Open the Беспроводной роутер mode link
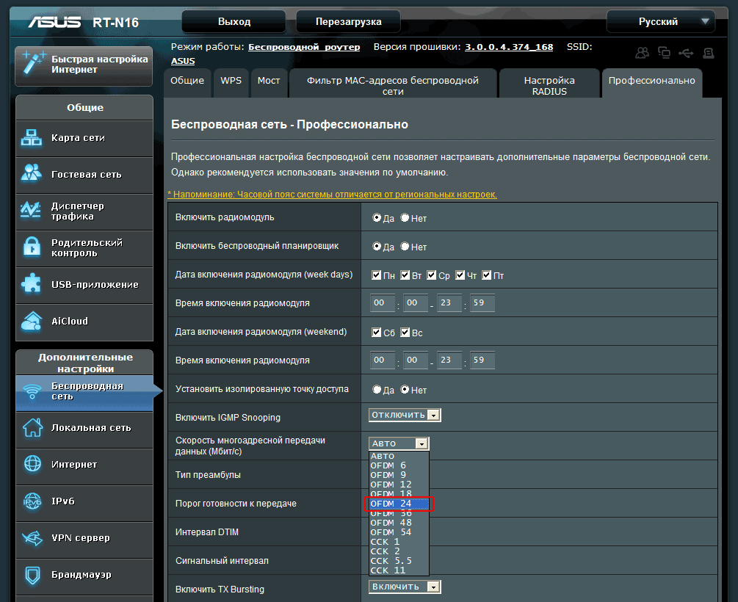The width and height of the screenshot is (738, 602). coord(304,47)
